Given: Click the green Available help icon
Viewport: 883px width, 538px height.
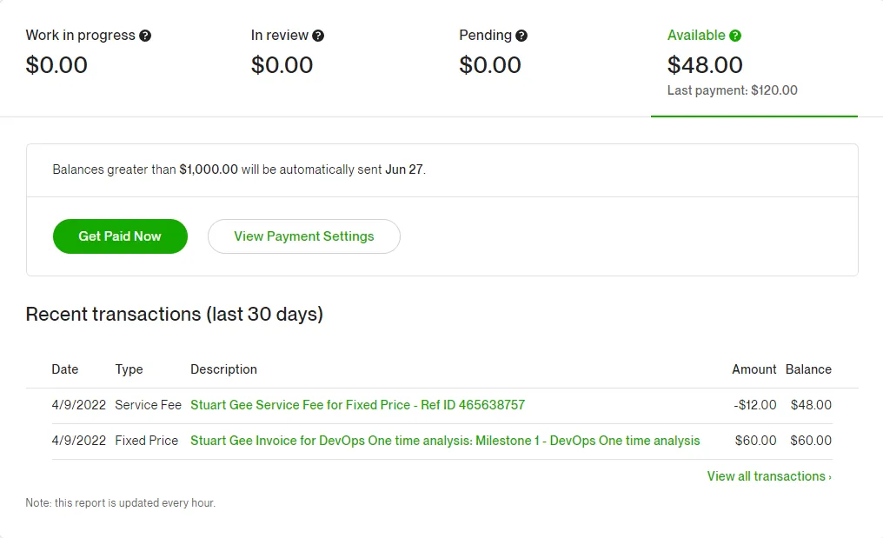Looking at the screenshot, I should (735, 36).
